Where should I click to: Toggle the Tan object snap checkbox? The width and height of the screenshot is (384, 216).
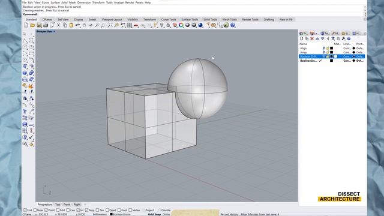[x=97, y=210]
